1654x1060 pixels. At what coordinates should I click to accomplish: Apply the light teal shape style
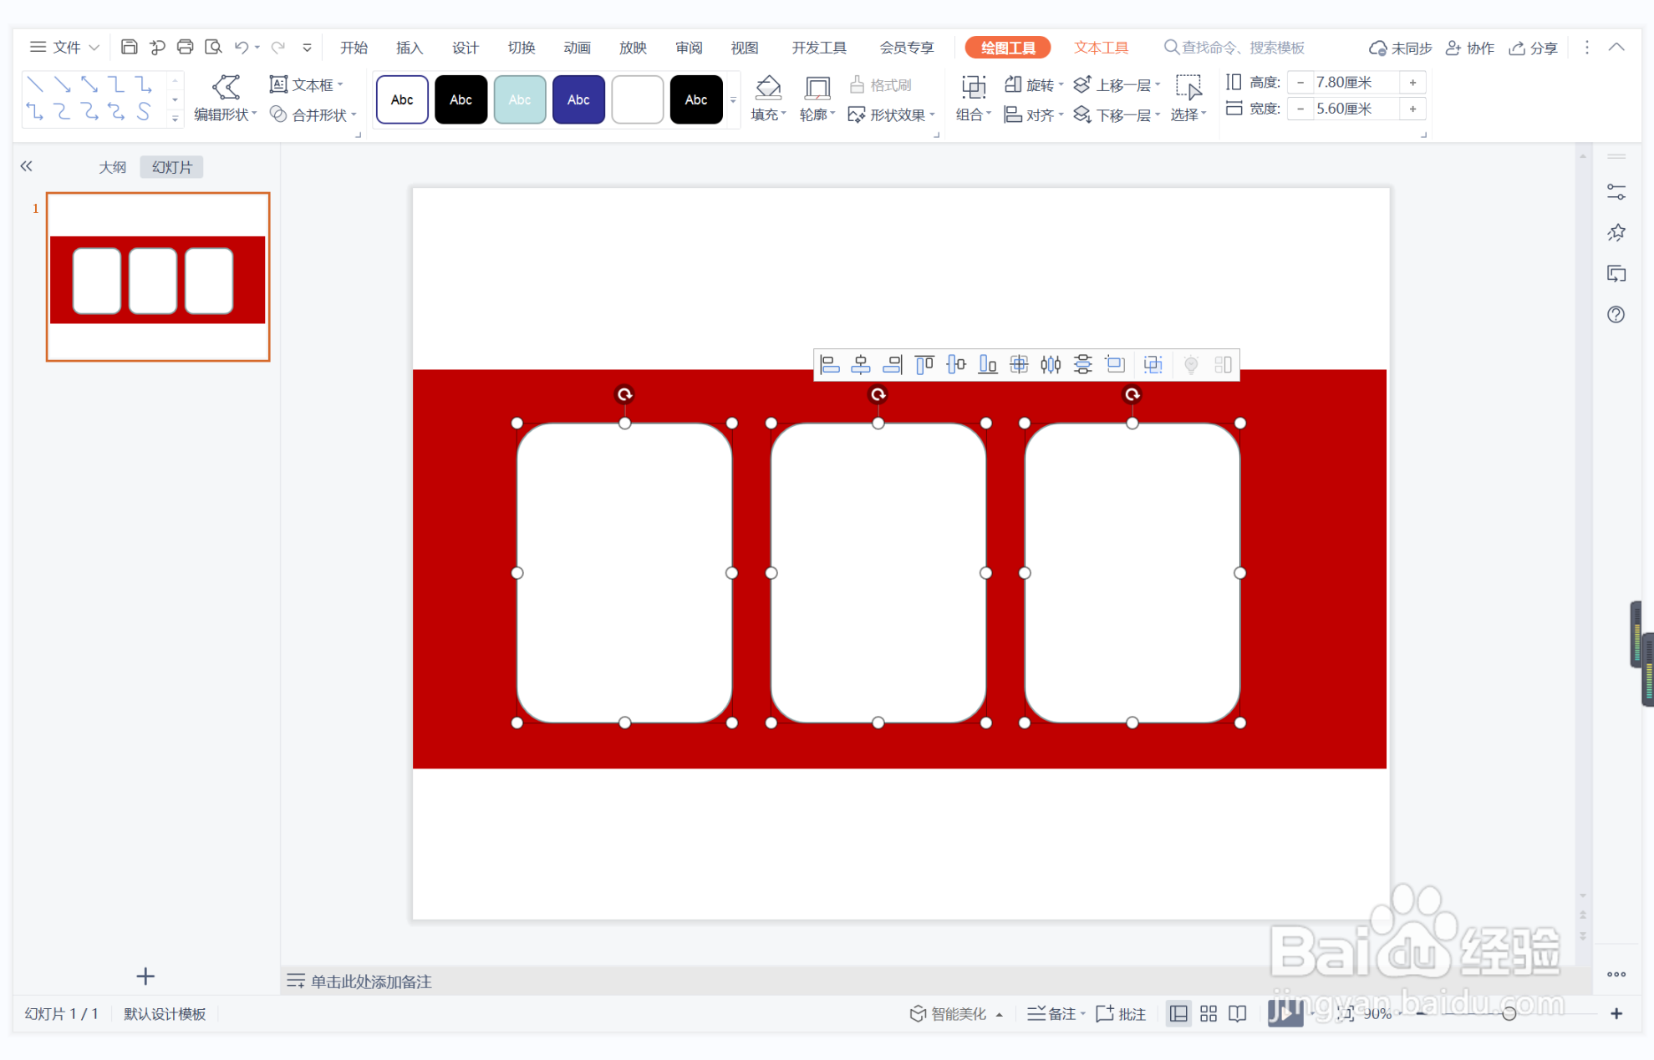(x=520, y=99)
